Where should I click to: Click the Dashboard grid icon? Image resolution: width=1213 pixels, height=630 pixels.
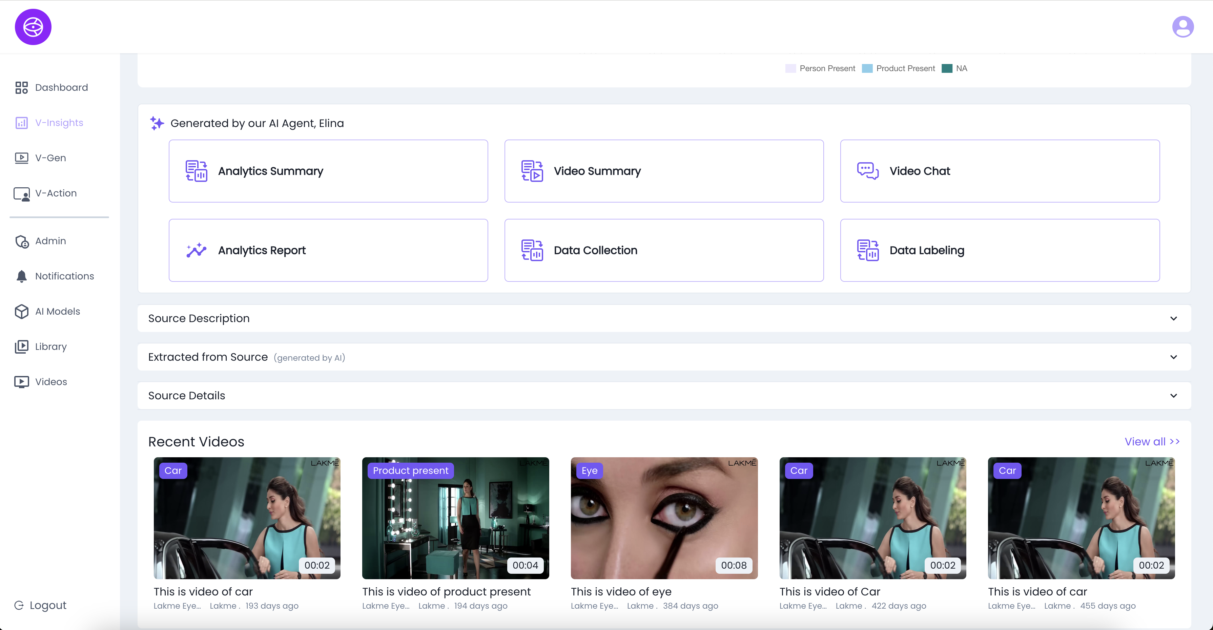click(x=21, y=88)
